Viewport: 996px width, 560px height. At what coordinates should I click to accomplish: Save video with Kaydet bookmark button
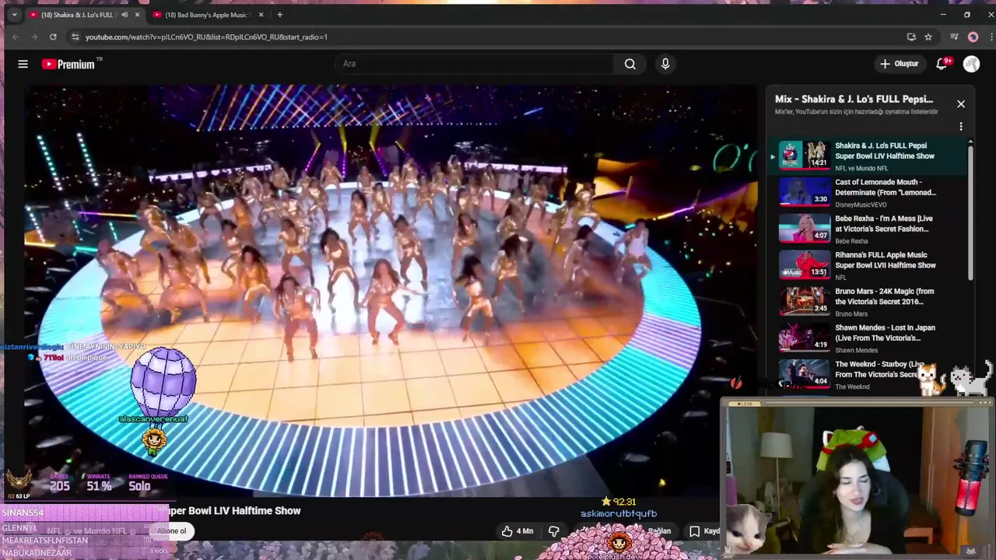pyautogui.click(x=704, y=530)
